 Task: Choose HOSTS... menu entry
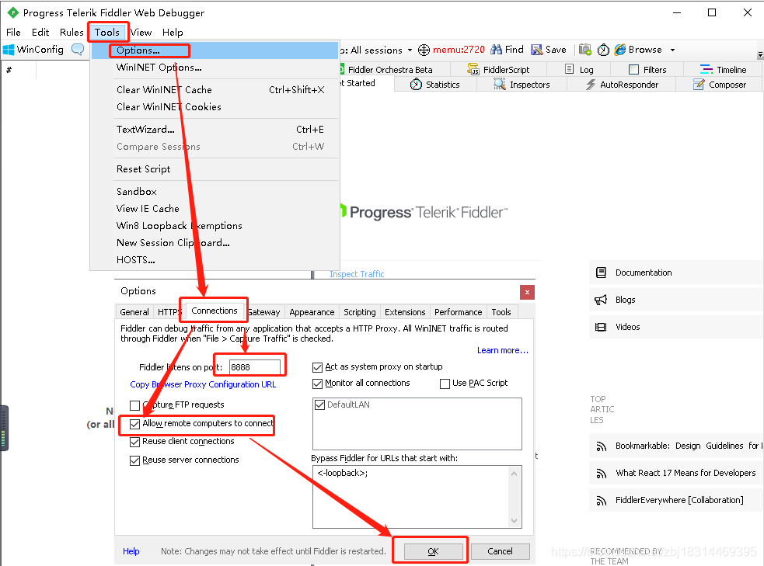click(215, 259)
